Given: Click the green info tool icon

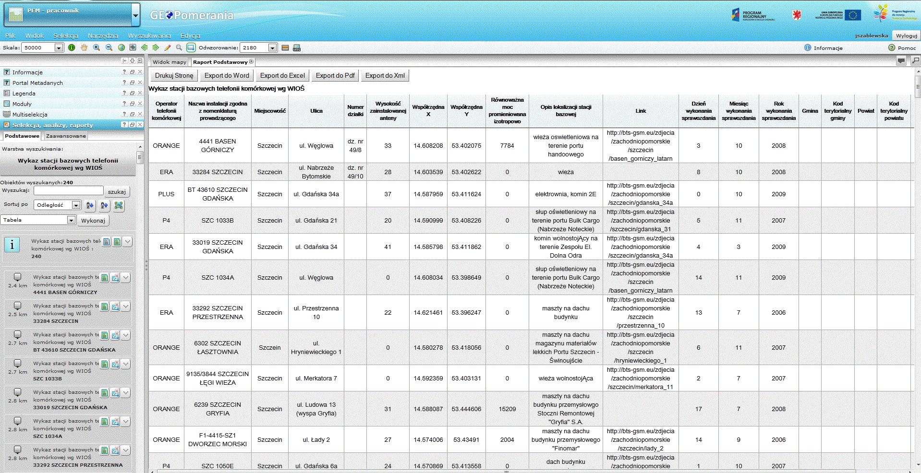Looking at the screenshot, I should (x=72, y=47).
